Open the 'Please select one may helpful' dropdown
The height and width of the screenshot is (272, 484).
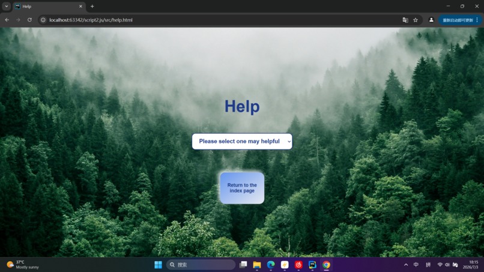(x=242, y=141)
